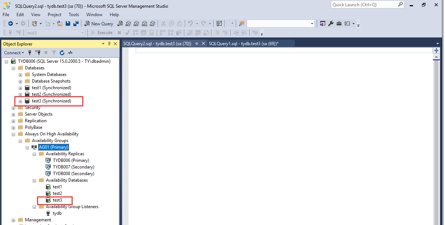The width and height of the screenshot is (445, 225).
Task: Click the disconnect icon in Object Explorer
Action: coord(37,53)
